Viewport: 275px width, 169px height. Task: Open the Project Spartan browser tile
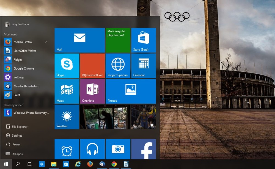pyautogui.click(x=118, y=66)
